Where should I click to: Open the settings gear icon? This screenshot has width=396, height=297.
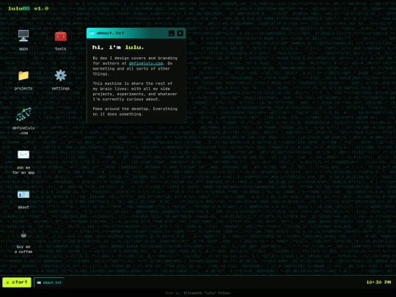[x=61, y=76]
